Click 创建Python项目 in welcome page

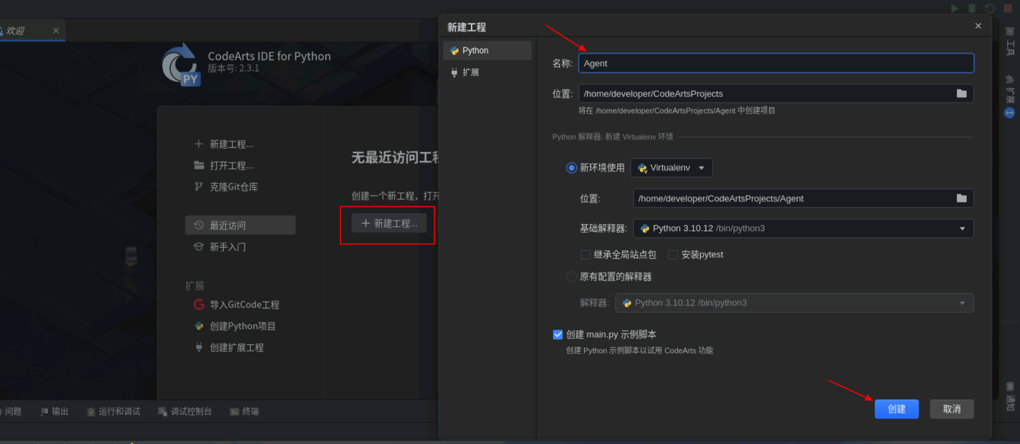pyautogui.click(x=235, y=326)
